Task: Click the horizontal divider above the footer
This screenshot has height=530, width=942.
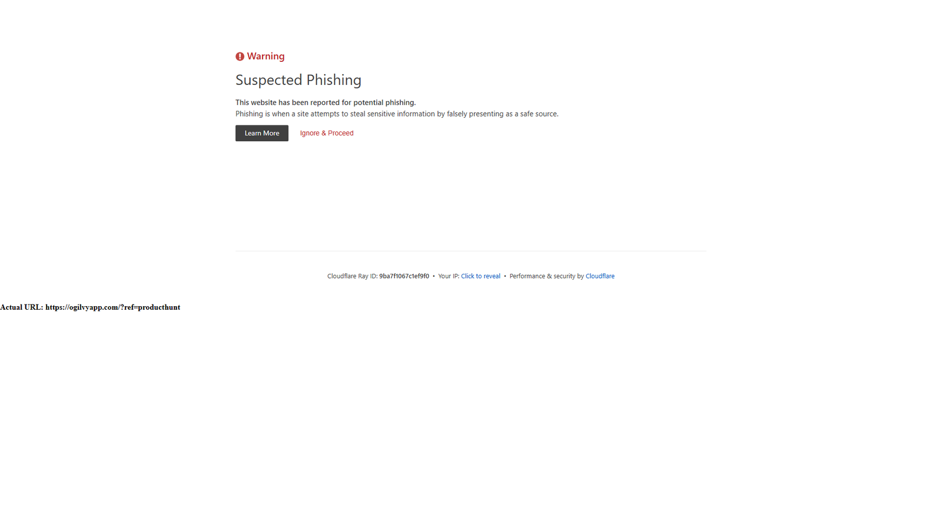Action: click(471, 251)
